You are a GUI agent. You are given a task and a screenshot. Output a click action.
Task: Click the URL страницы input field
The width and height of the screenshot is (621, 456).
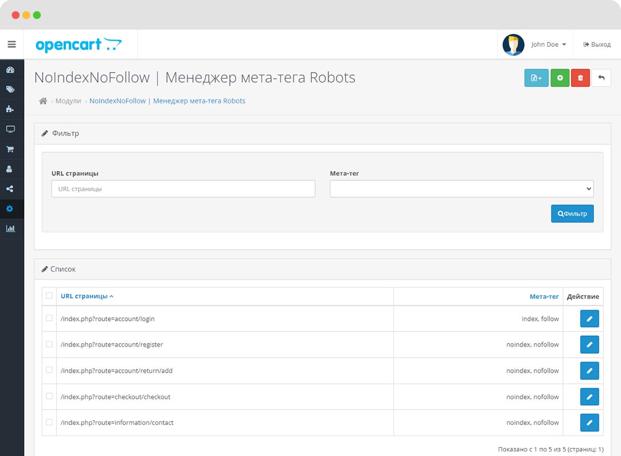(183, 189)
